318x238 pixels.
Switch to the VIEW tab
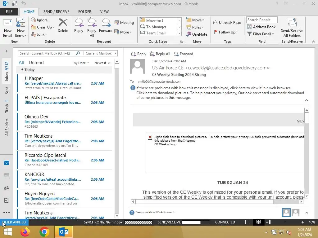click(104, 12)
